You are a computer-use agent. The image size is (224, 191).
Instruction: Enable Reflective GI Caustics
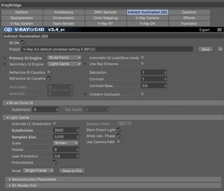pos(49,72)
